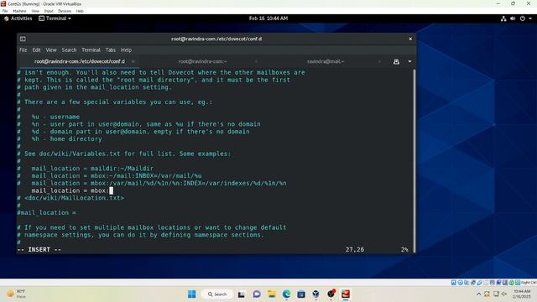The width and height of the screenshot is (537, 302).
Task: Open Microsoft Edge from Windows taskbar
Action: pyautogui.click(x=286, y=294)
